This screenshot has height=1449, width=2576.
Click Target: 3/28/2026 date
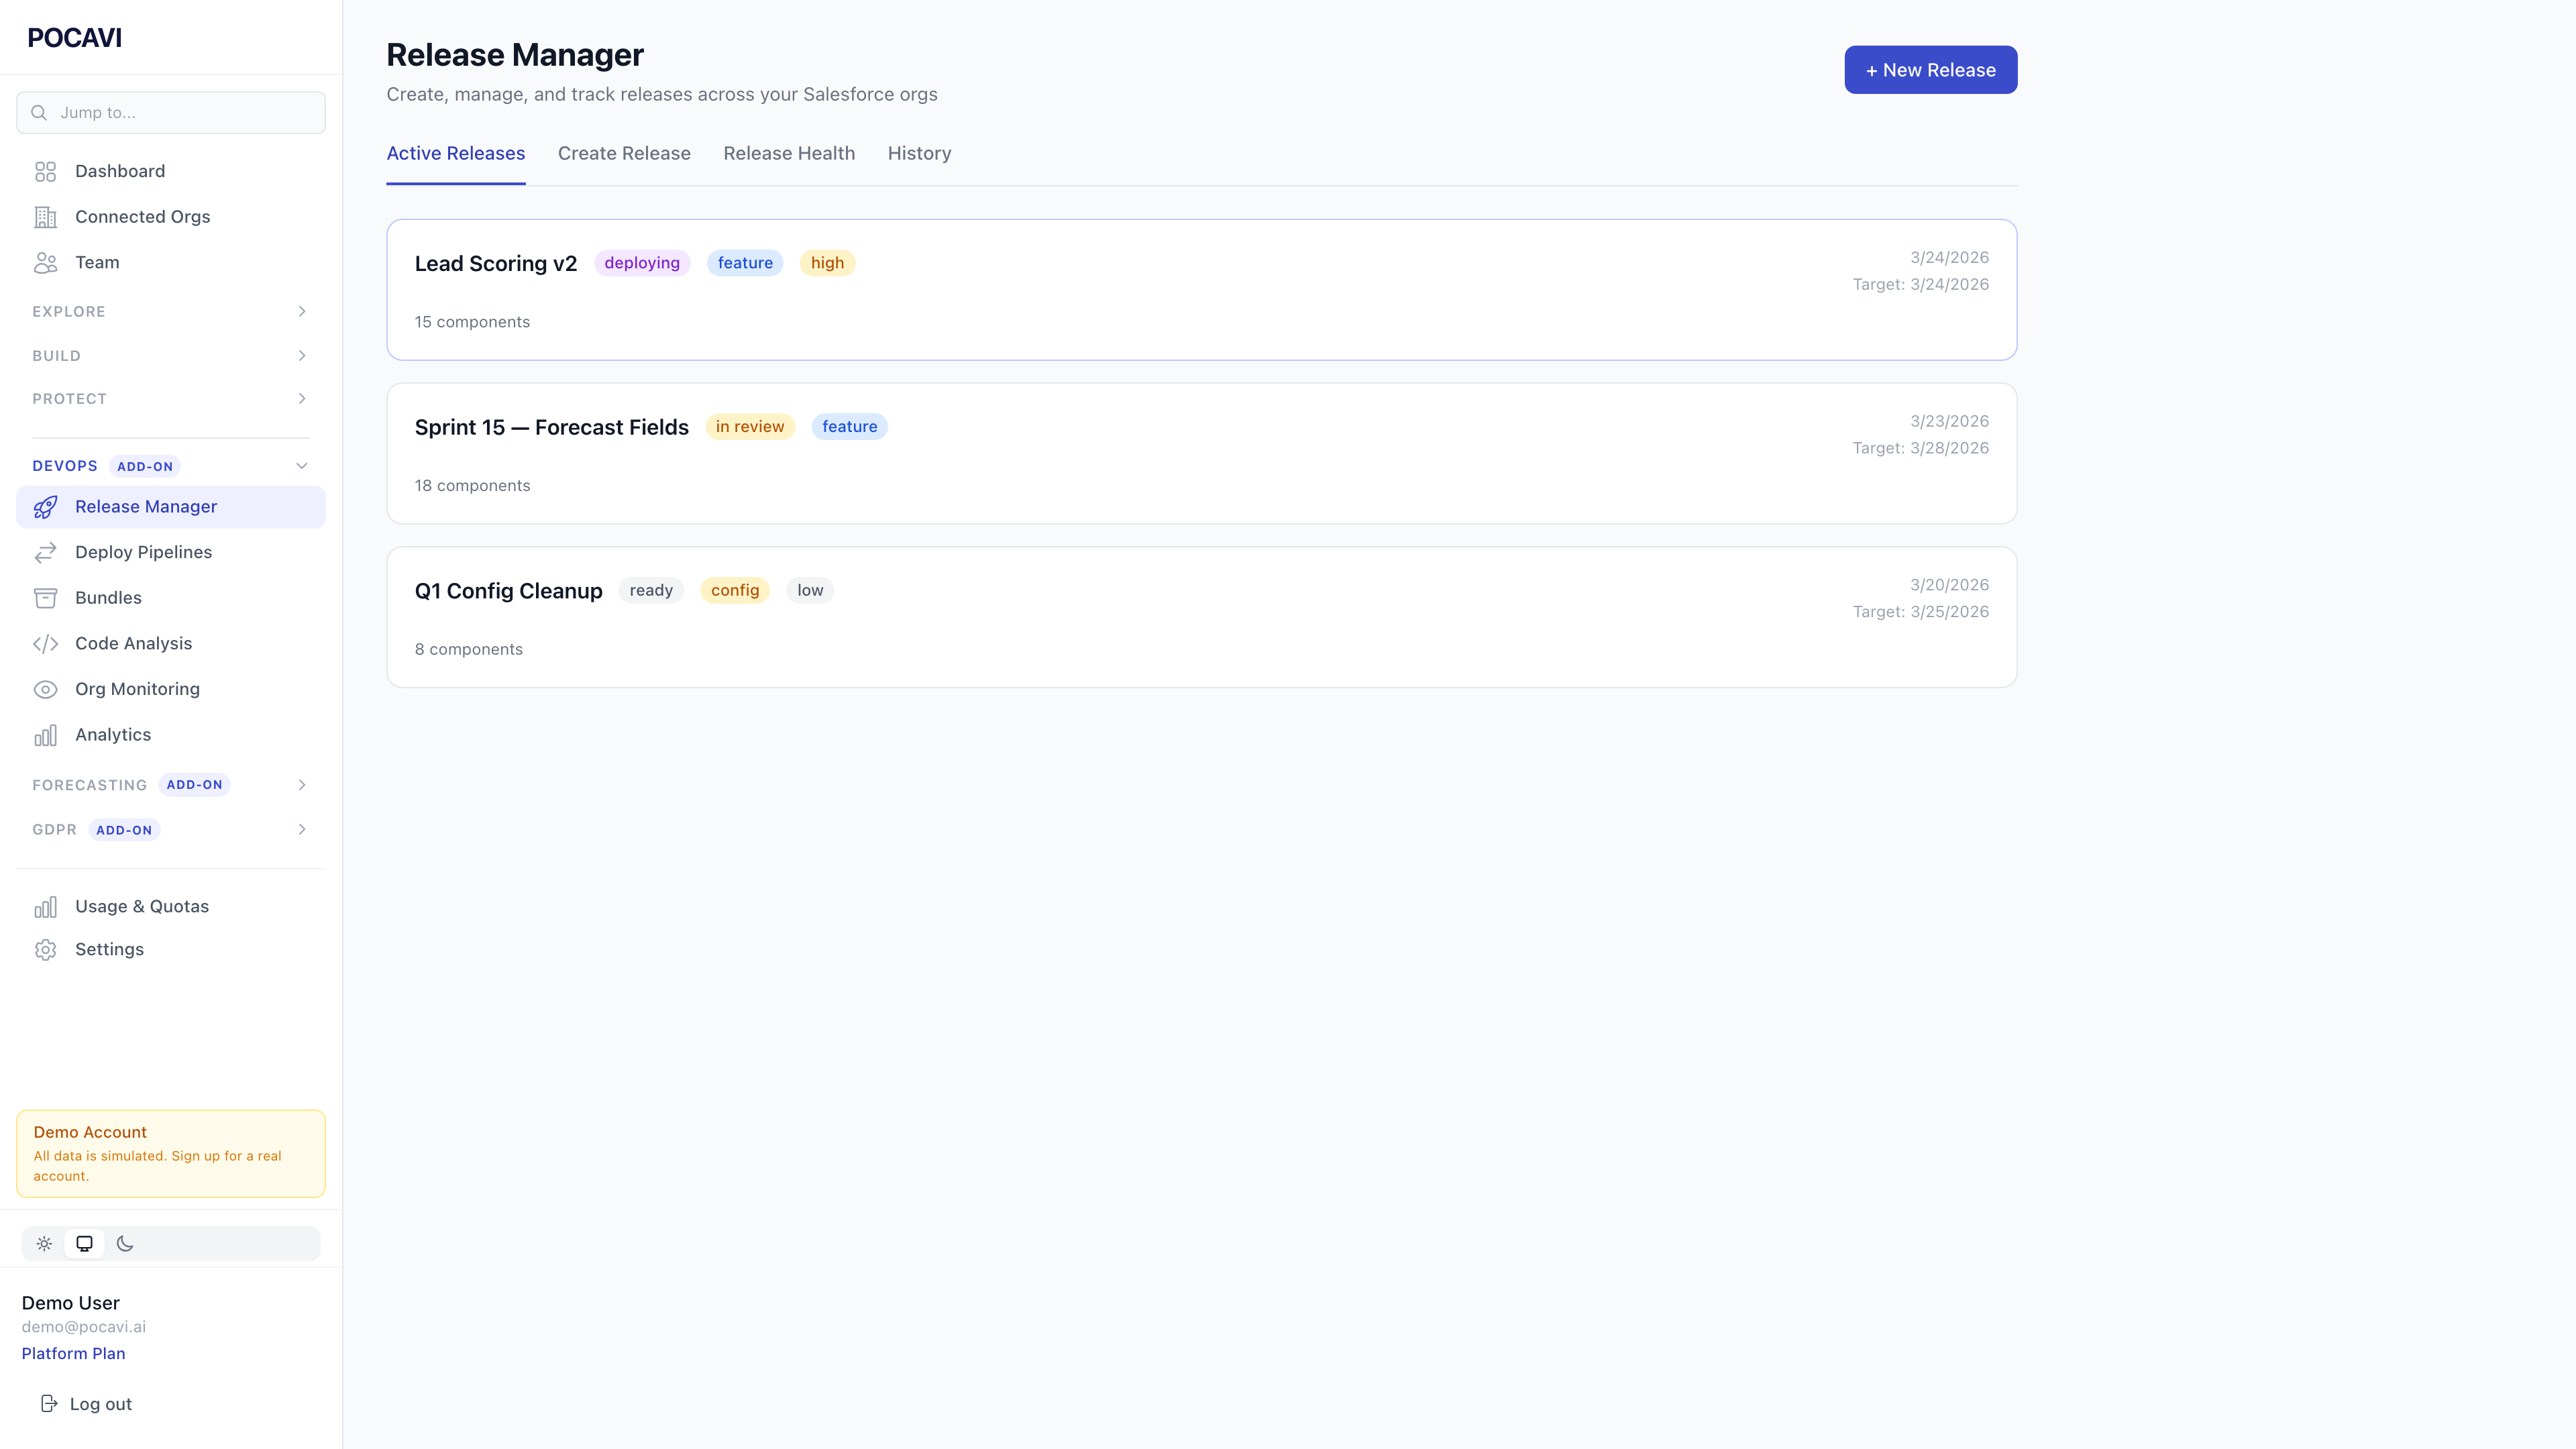pyautogui.click(x=1920, y=448)
